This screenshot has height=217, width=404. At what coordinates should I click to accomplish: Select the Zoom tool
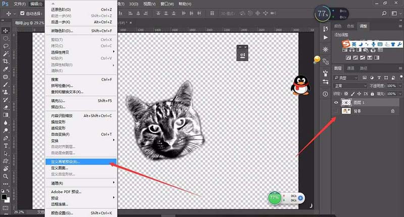point(6,176)
